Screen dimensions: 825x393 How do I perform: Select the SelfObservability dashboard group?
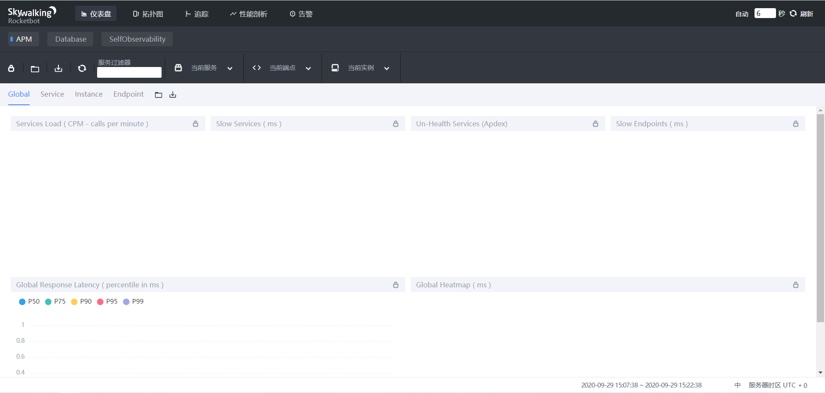point(137,39)
